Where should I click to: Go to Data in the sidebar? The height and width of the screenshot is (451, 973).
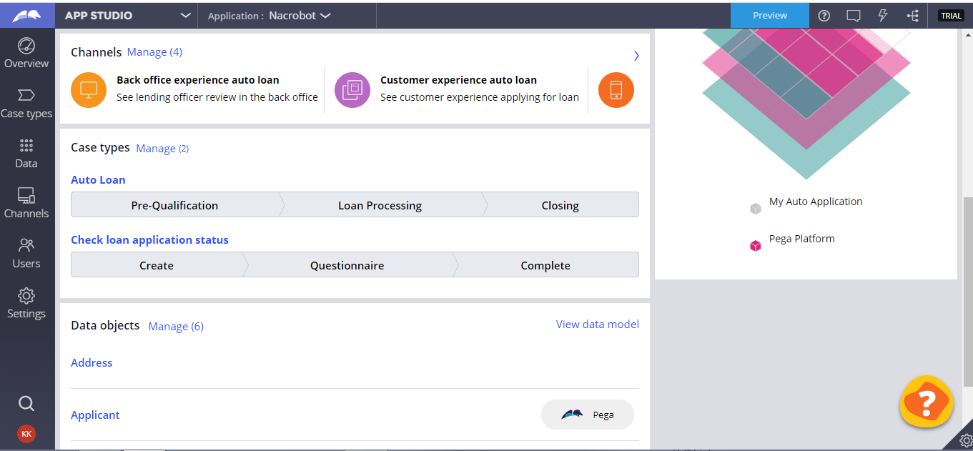coord(26,154)
